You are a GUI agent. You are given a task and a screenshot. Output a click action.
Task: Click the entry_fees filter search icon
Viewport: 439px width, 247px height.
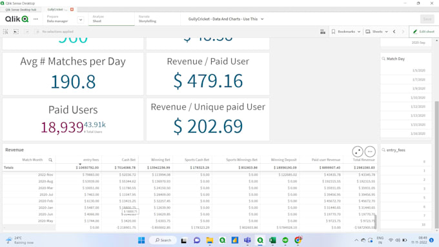383,150
